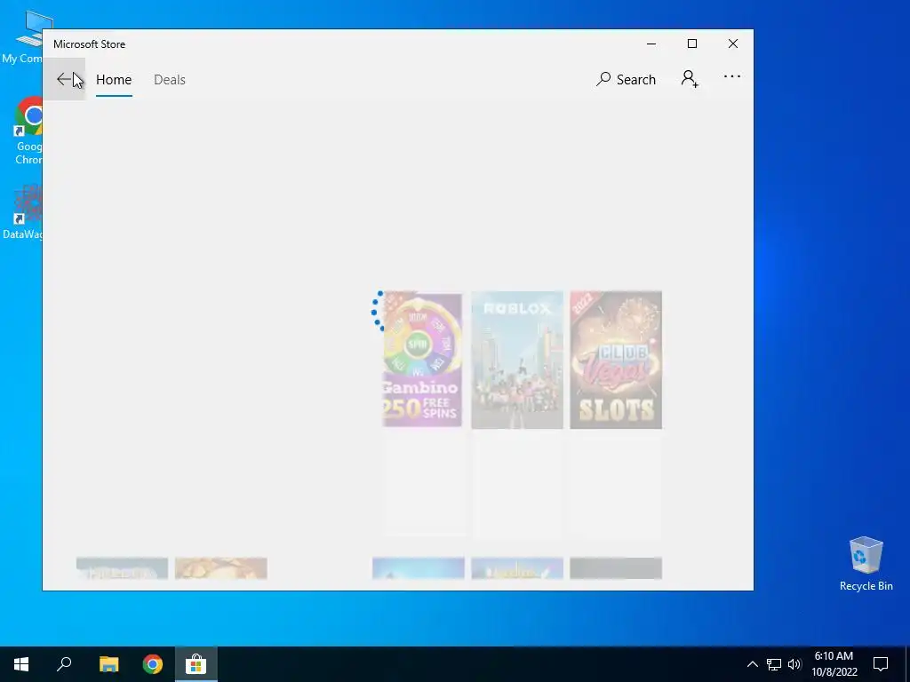Launch Chrome from the taskbar
910x682 pixels.
click(153, 664)
